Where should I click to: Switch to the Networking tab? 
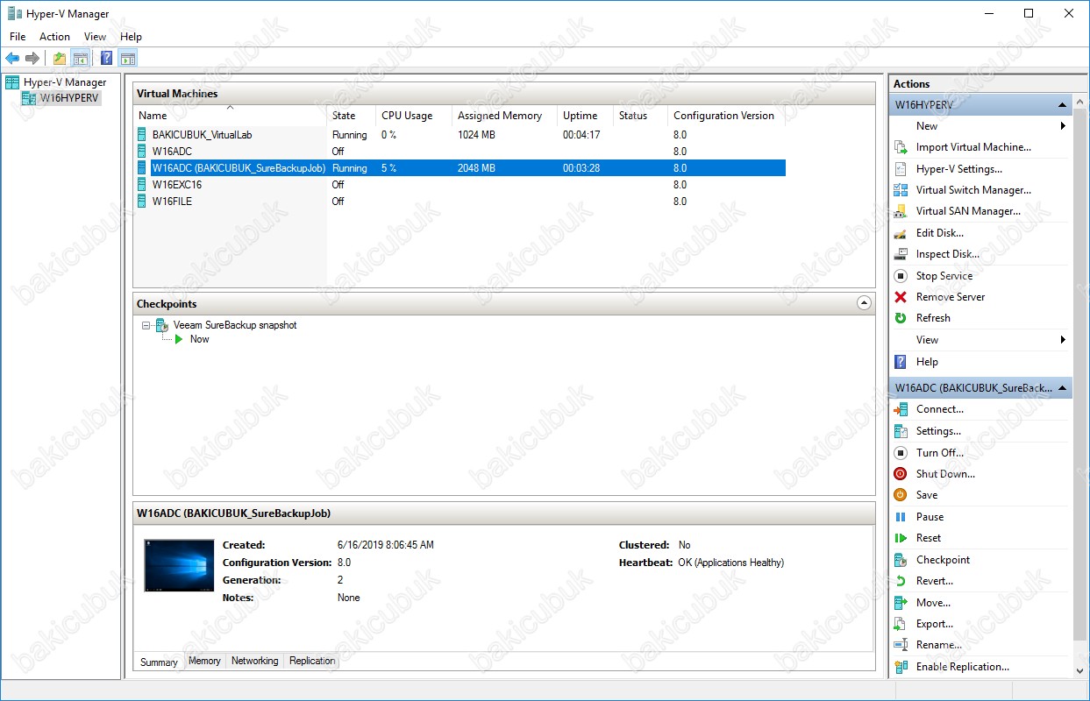pyautogui.click(x=255, y=661)
